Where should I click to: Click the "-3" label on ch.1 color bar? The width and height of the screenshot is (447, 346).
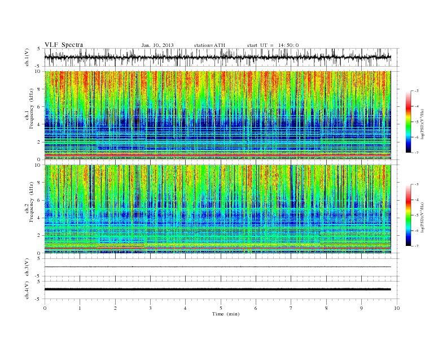click(x=417, y=91)
